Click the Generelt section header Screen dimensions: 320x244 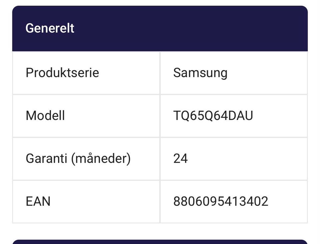tap(160, 29)
